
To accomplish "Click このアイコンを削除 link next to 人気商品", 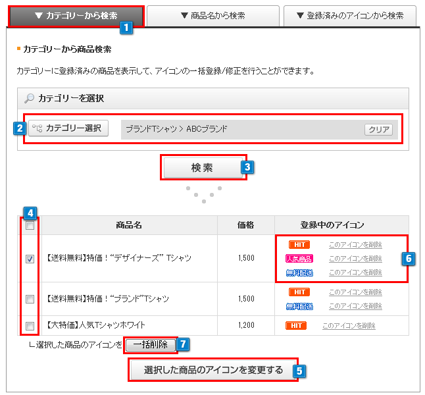I will pos(355,259).
